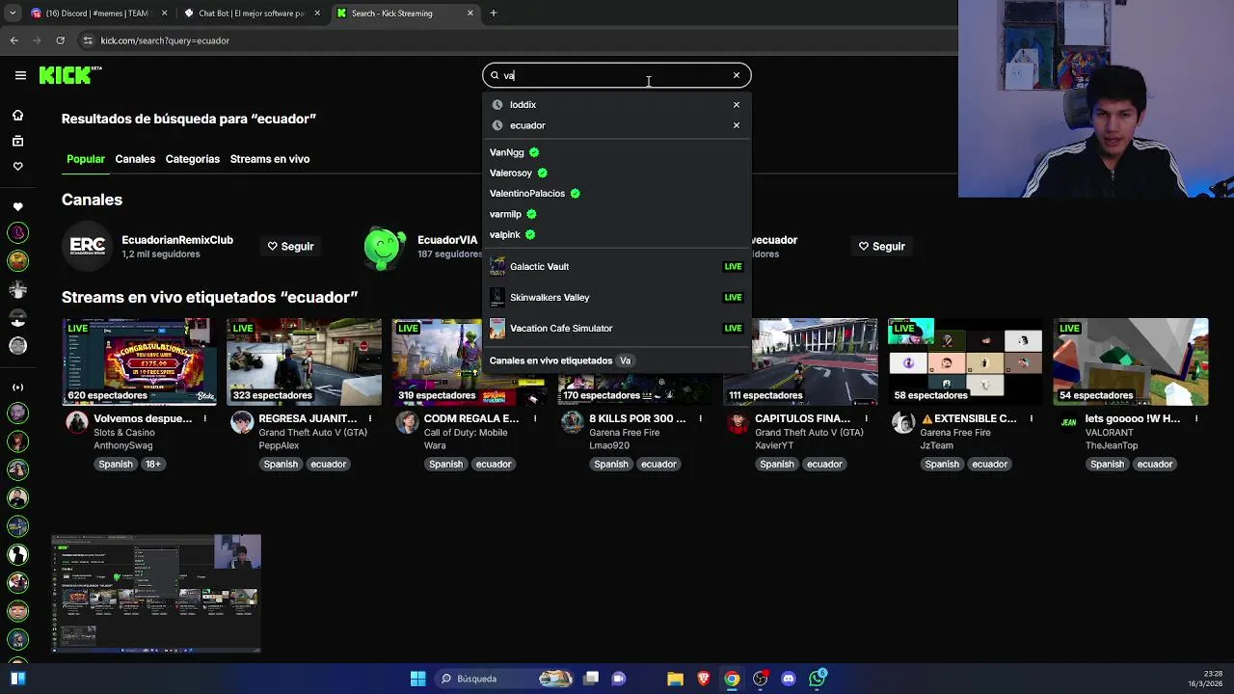
Task: Click the rightmost Seguir button
Action: (881, 247)
